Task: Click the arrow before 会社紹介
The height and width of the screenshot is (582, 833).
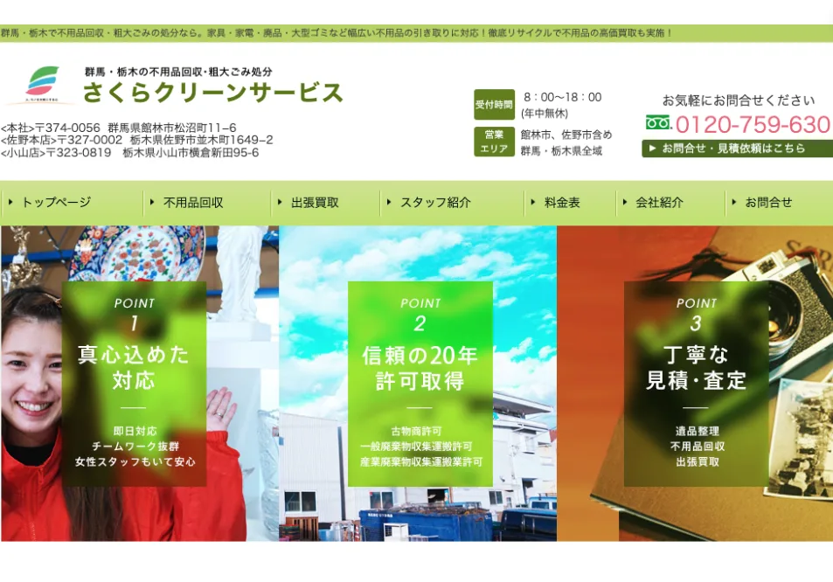Action: tap(625, 203)
